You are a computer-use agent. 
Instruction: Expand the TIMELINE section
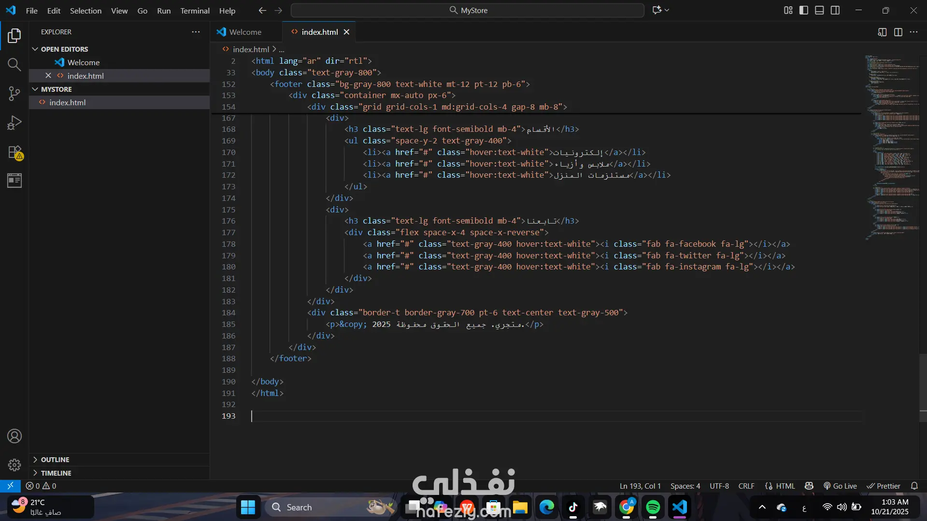56,473
